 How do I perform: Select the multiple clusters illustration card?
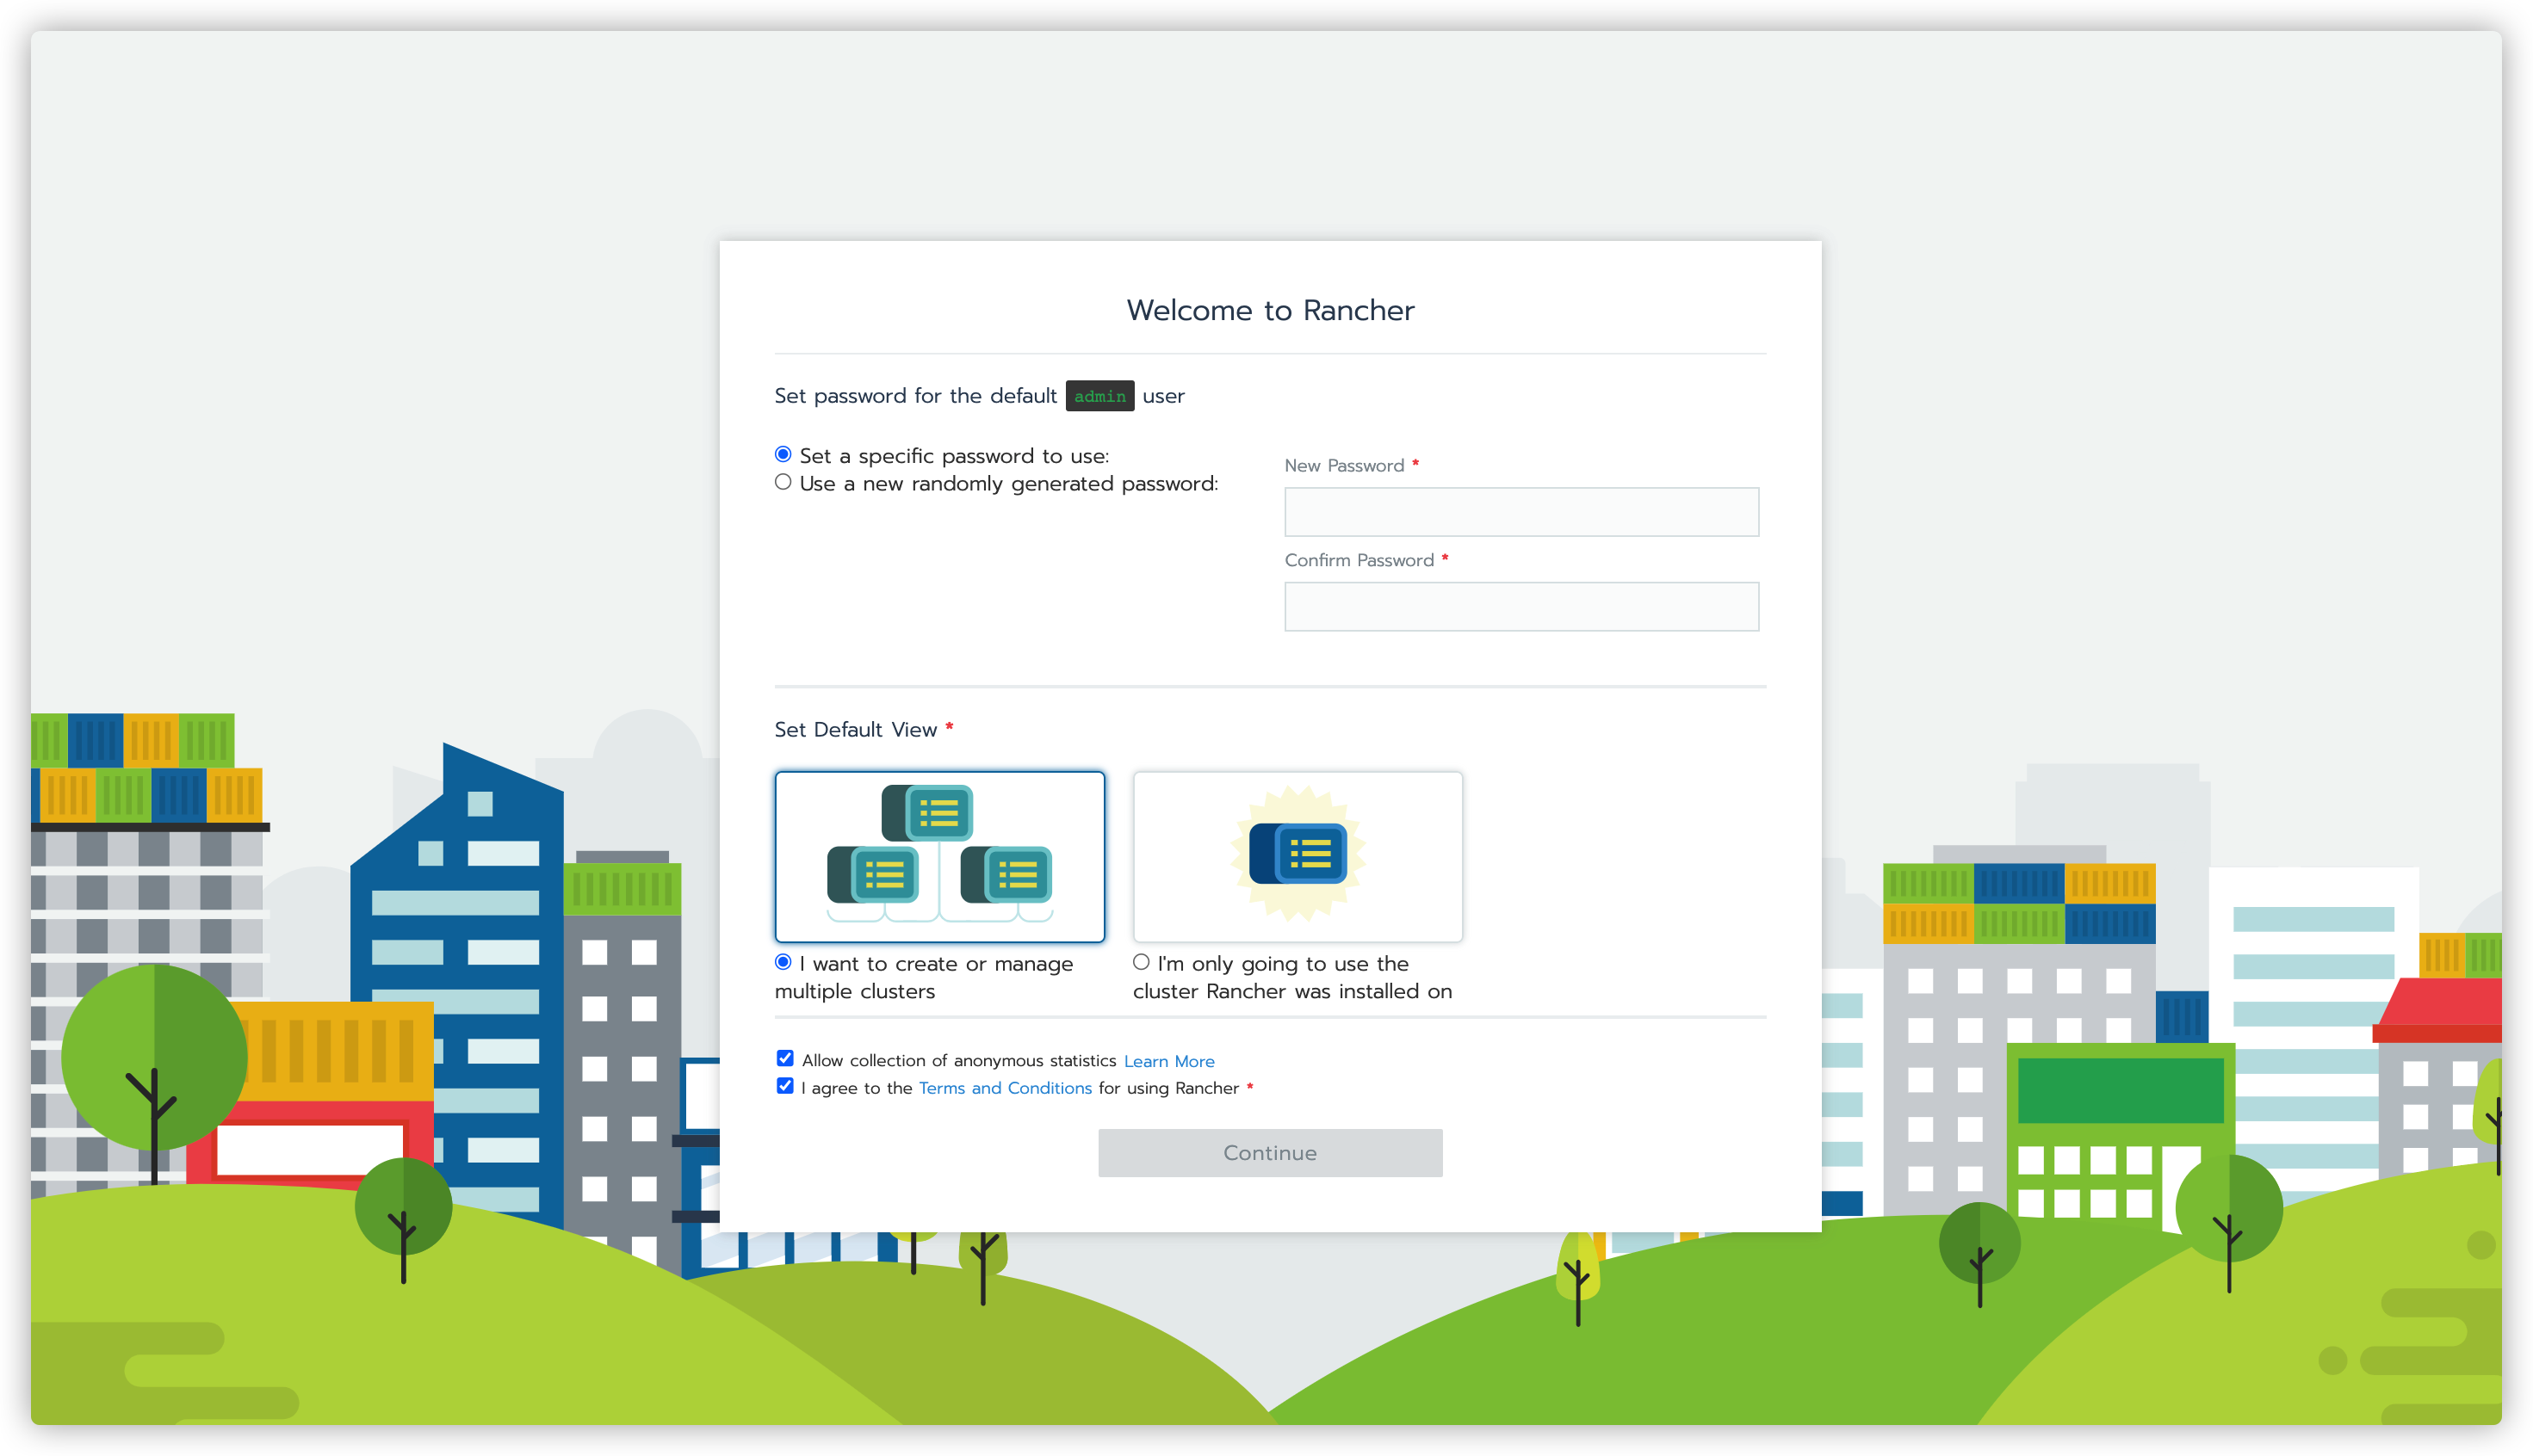point(939,856)
